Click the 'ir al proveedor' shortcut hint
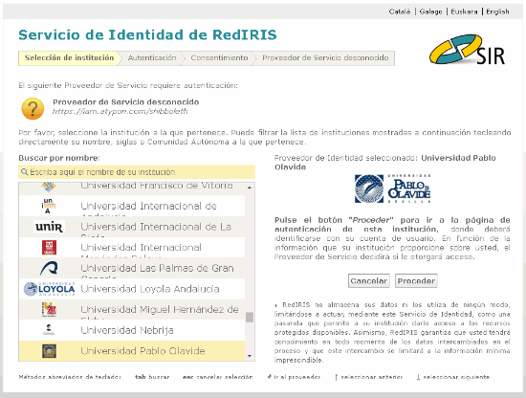 [294, 377]
